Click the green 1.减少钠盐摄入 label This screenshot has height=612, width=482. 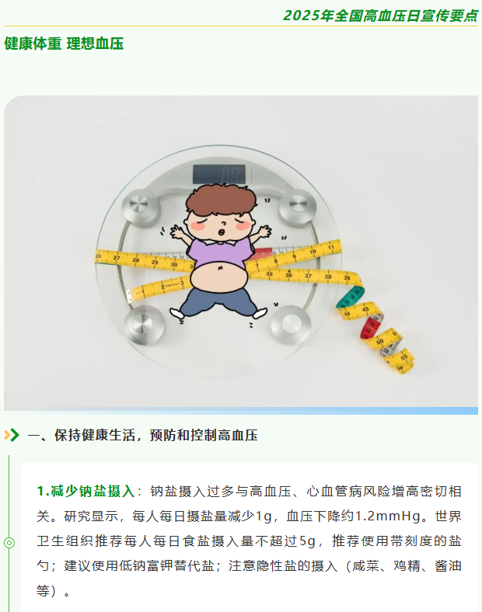(x=86, y=491)
